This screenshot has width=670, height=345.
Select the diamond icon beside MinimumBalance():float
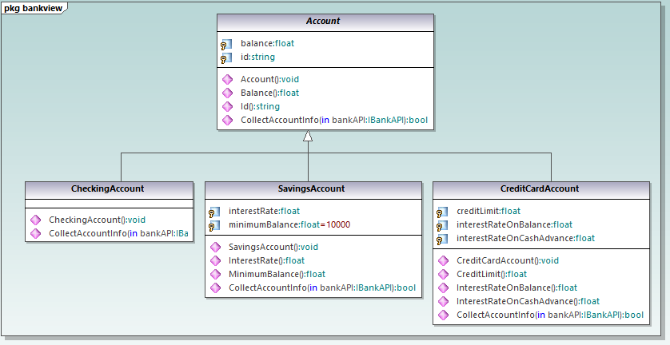(x=214, y=274)
